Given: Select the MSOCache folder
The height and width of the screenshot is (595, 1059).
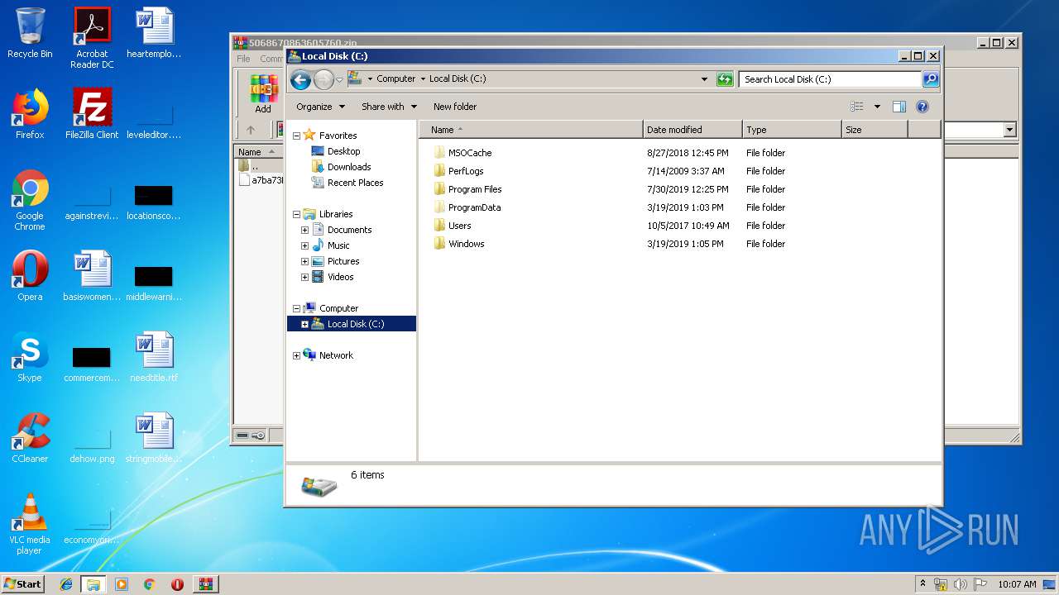Looking at the screenshot, I should click(470, 153).
